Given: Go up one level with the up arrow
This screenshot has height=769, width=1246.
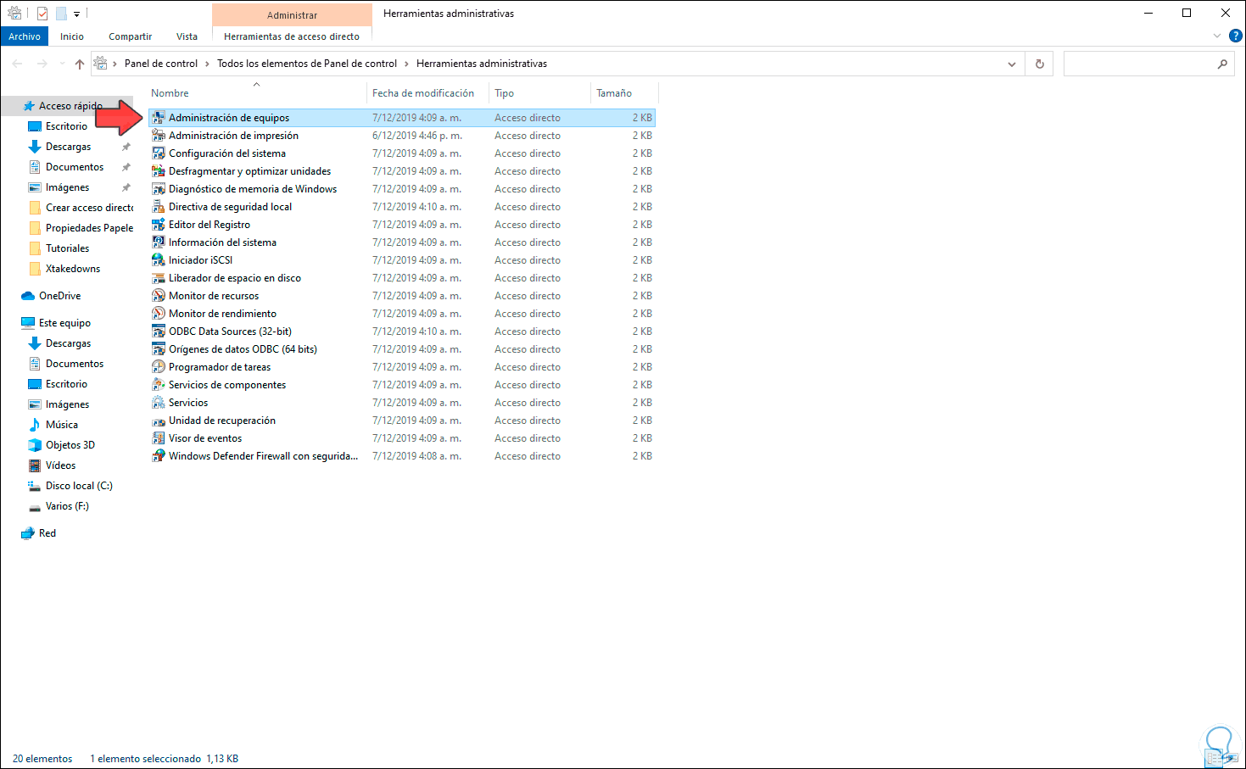Looking at the screenshot, I should tap(80, 64).
